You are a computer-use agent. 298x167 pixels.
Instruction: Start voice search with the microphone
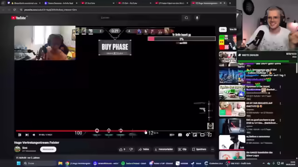click(197, 18)
